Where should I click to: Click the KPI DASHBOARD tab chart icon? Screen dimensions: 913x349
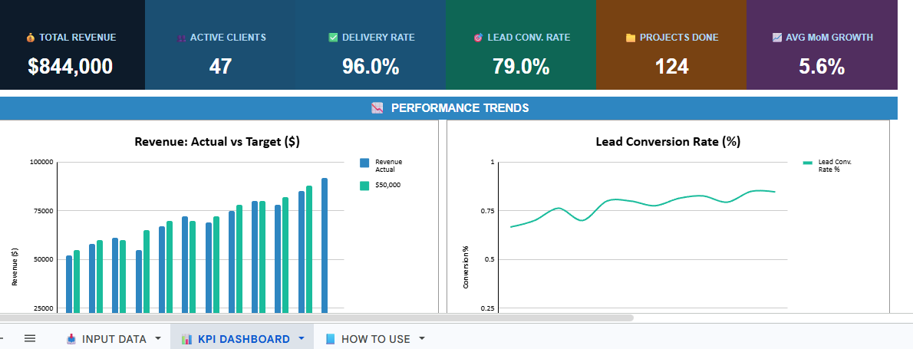pos(187,338)
